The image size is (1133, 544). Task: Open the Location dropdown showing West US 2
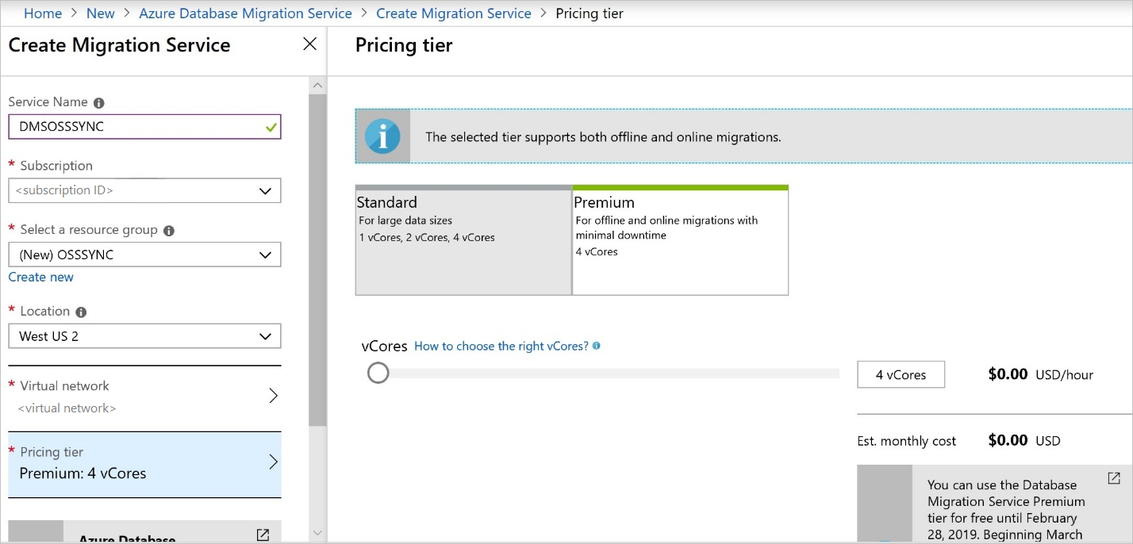(x=144, y=336)
